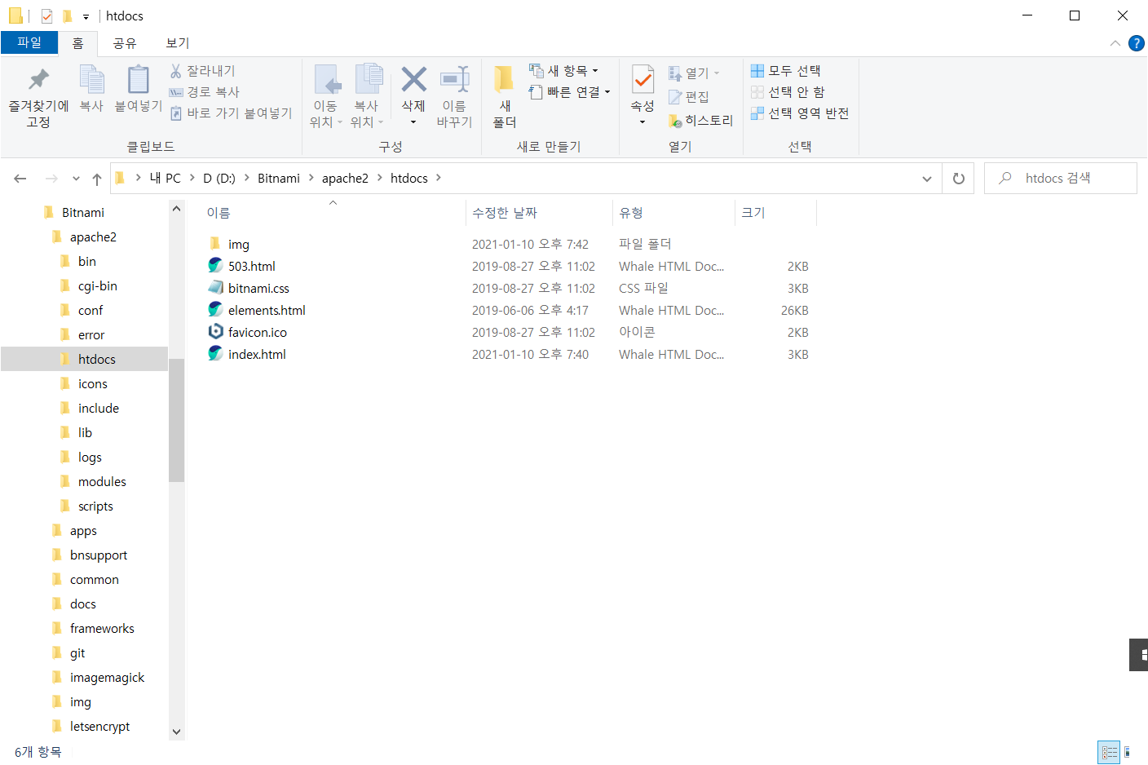Sort by Type (유형) column header

(x=631, y=213)
